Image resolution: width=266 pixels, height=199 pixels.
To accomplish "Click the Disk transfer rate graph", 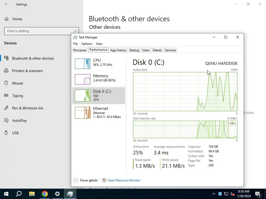I will click(185, 129).
